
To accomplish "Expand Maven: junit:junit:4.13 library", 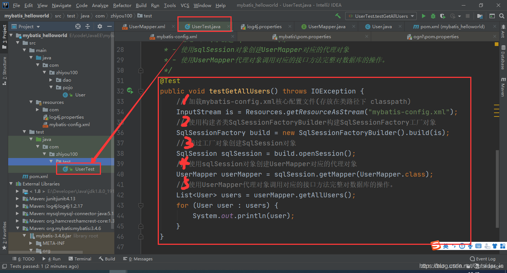I will [x=18, y=199].
